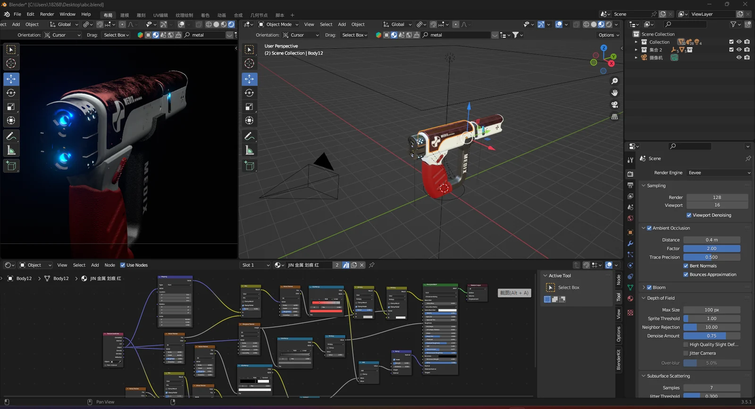
Task: Disable Viewport Denoising checkbox
Action: [x=689, y=215]
